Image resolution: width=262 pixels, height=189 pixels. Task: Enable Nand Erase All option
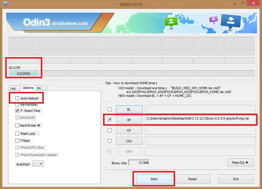coord(17,125)
